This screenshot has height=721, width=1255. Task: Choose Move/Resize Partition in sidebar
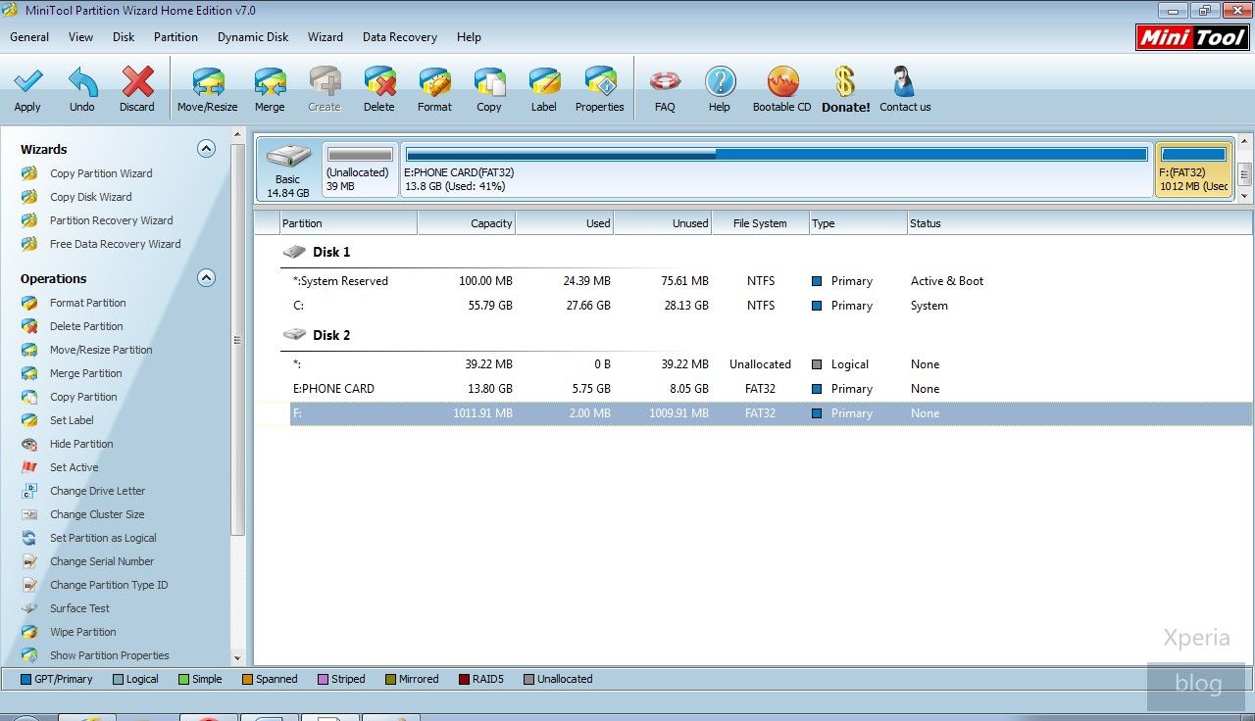coord(101,350)
